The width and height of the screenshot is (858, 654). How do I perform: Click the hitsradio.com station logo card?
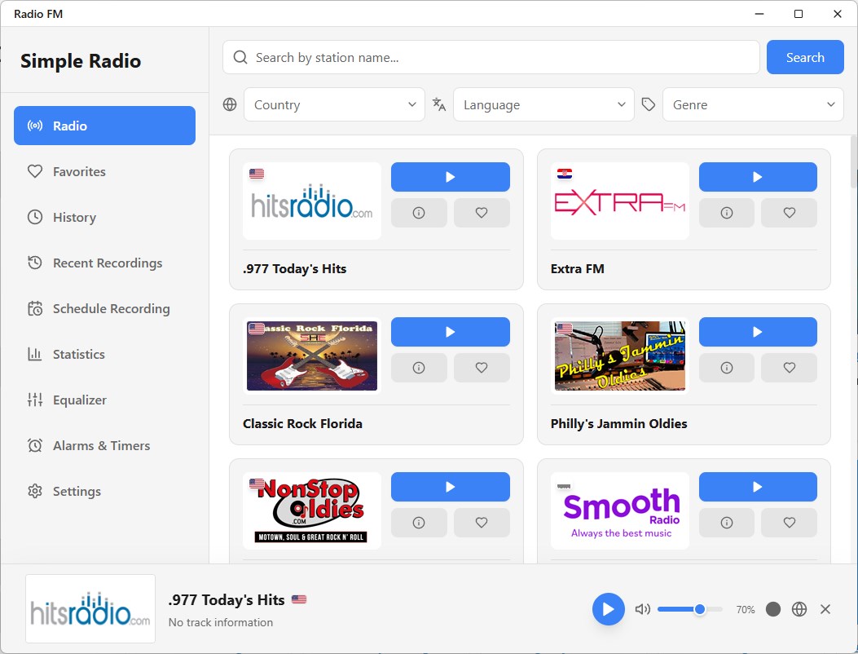(x=312, y=201)
